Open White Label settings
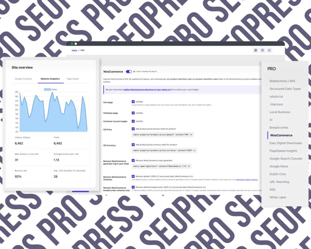Image resolution: width=311 pixels, height=249 pixels. pyautogui.click(x=278, y=197)
